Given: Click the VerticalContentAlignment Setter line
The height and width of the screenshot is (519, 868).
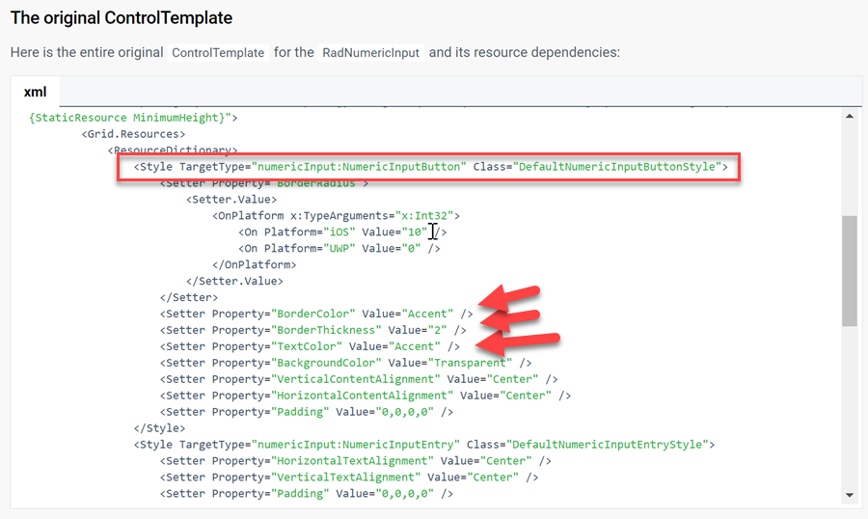Looking at the screenshot, I should point(359,379).
